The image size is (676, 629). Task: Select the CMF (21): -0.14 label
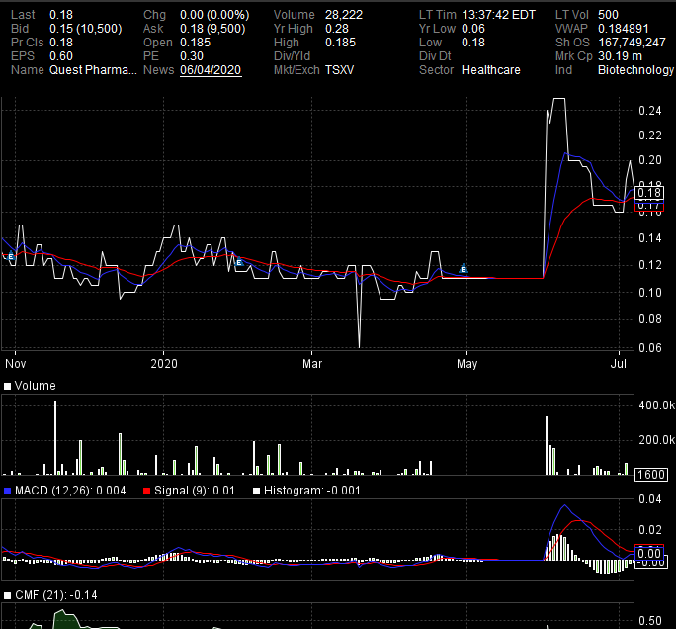pos(56,595)
